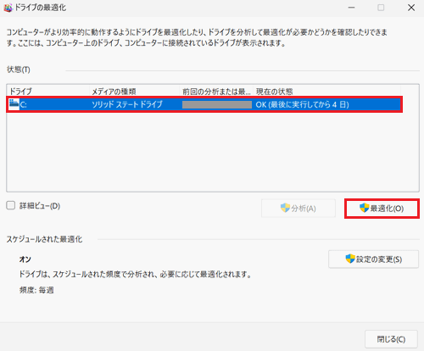
Task: Click the shield icon on 分析 button
Action: [285, 208]
